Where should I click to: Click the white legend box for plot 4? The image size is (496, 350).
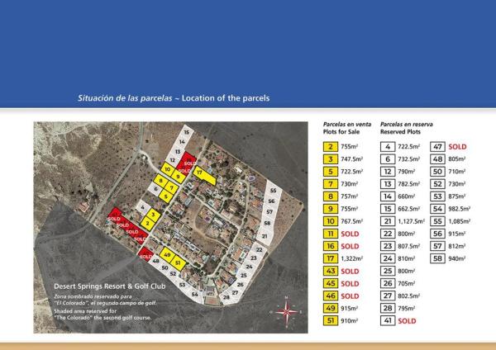tap(387, 146)
